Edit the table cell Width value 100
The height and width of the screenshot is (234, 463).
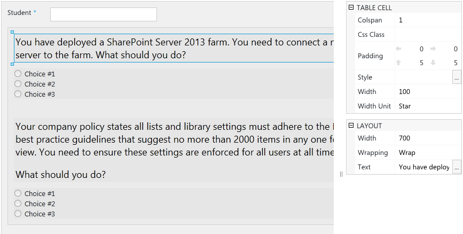(x=428, y=91)
